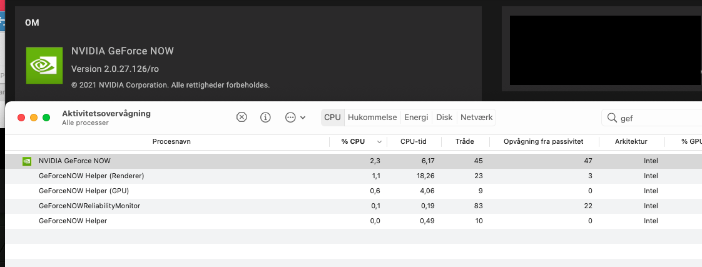Click the OM section heading
The height and width of the screenshot is (267, 702).
(x=33, y=23)
